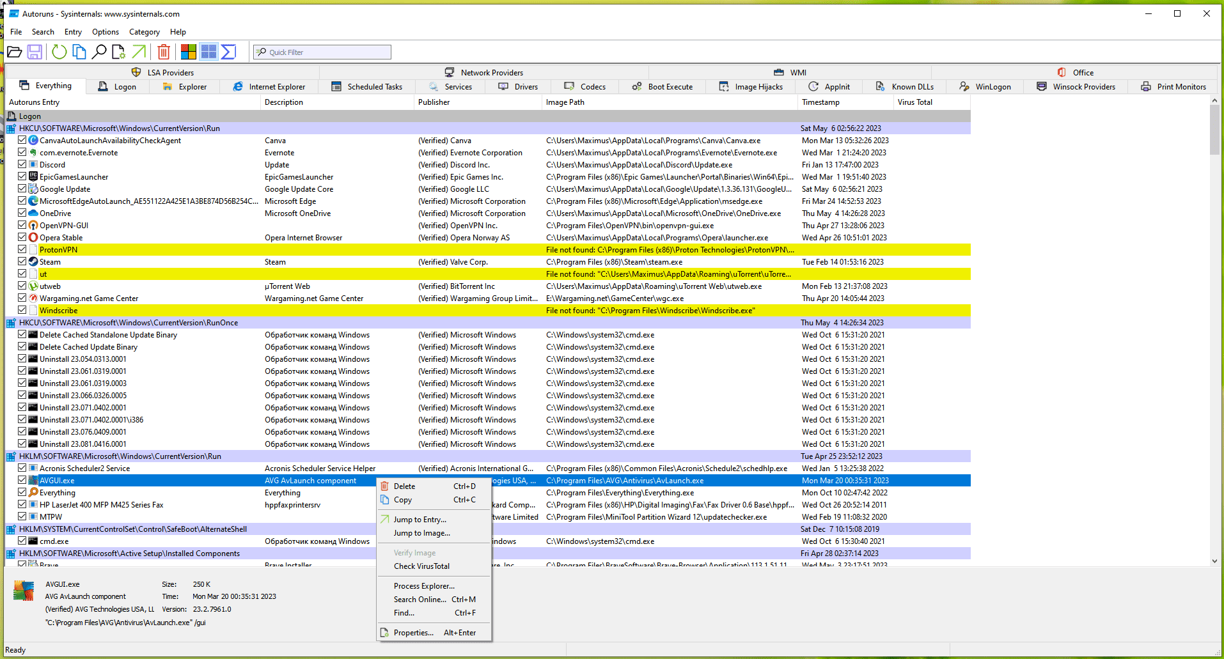Open the Office tab
This screenshot has width=1224, height=659.
(x=1075, y=73)
